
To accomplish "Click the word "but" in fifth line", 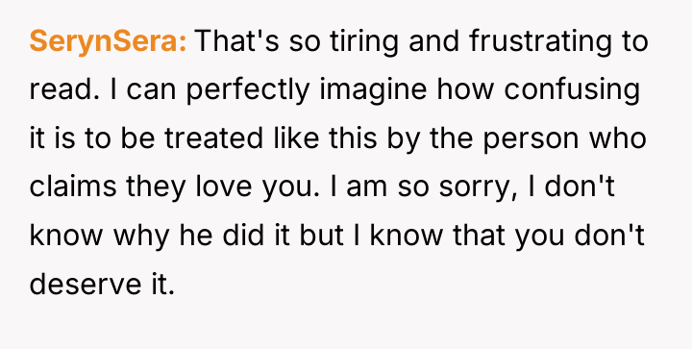I will 321,236.
